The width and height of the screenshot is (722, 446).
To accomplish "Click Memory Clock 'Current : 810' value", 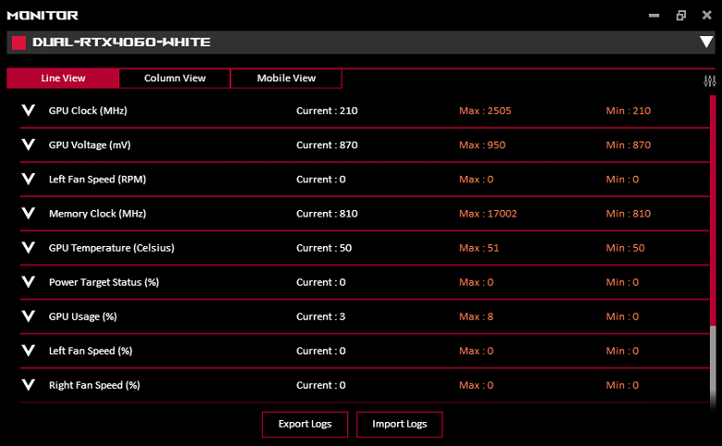I will click(x=327, y=214).
